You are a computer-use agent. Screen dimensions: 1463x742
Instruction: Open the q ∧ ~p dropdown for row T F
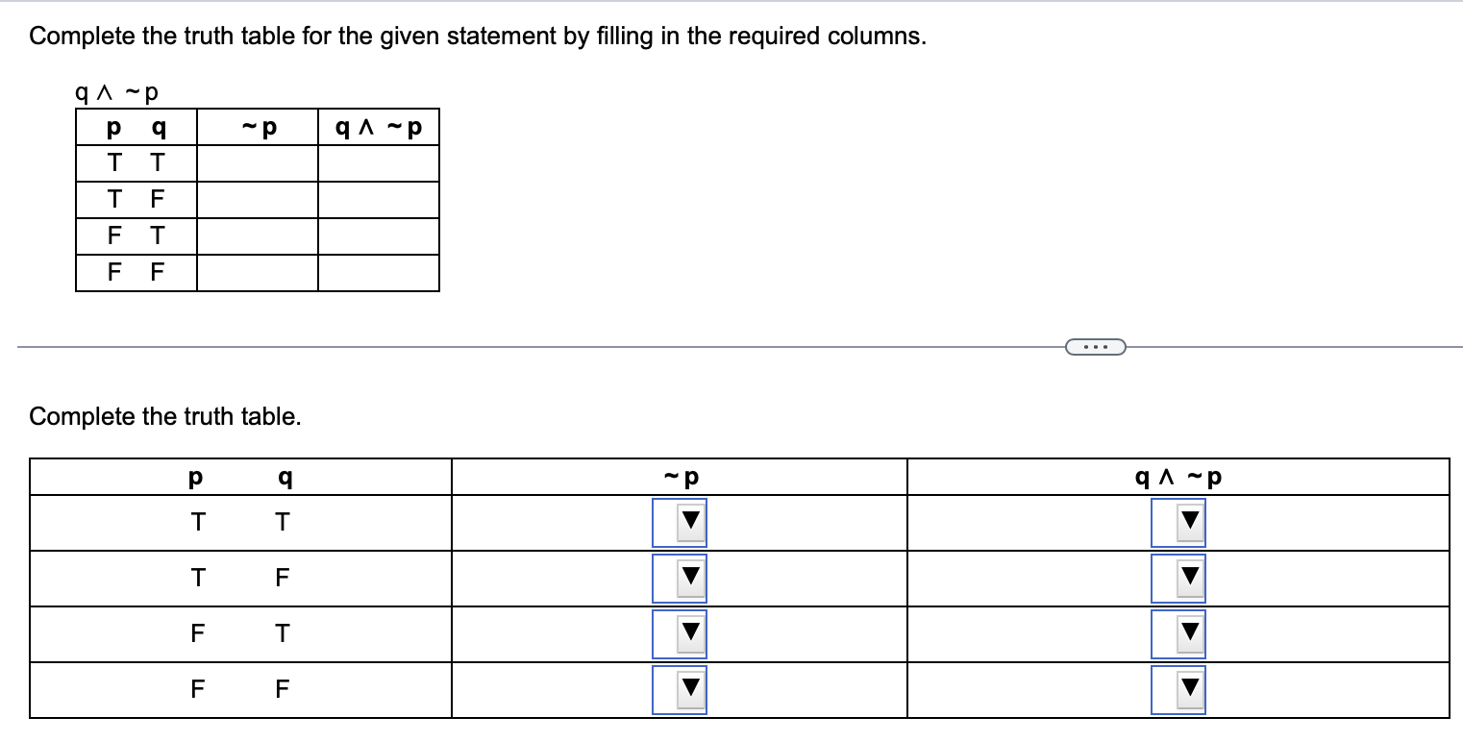point(1178,578)
